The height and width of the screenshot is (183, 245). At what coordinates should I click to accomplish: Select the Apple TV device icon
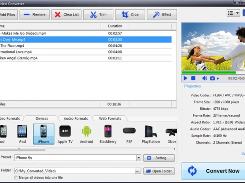(x=65, y=134)
